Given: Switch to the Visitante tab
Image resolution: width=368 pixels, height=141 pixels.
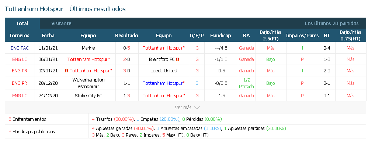Looking at the screenshot, I should (61, 23).
